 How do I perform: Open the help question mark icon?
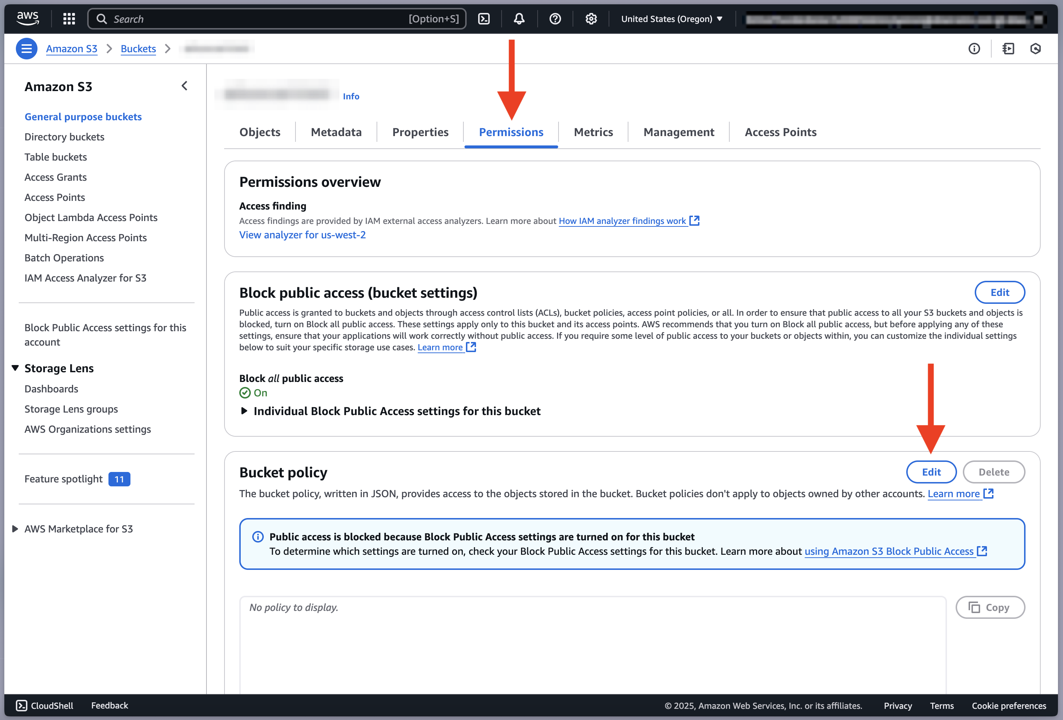pos(555,19)
